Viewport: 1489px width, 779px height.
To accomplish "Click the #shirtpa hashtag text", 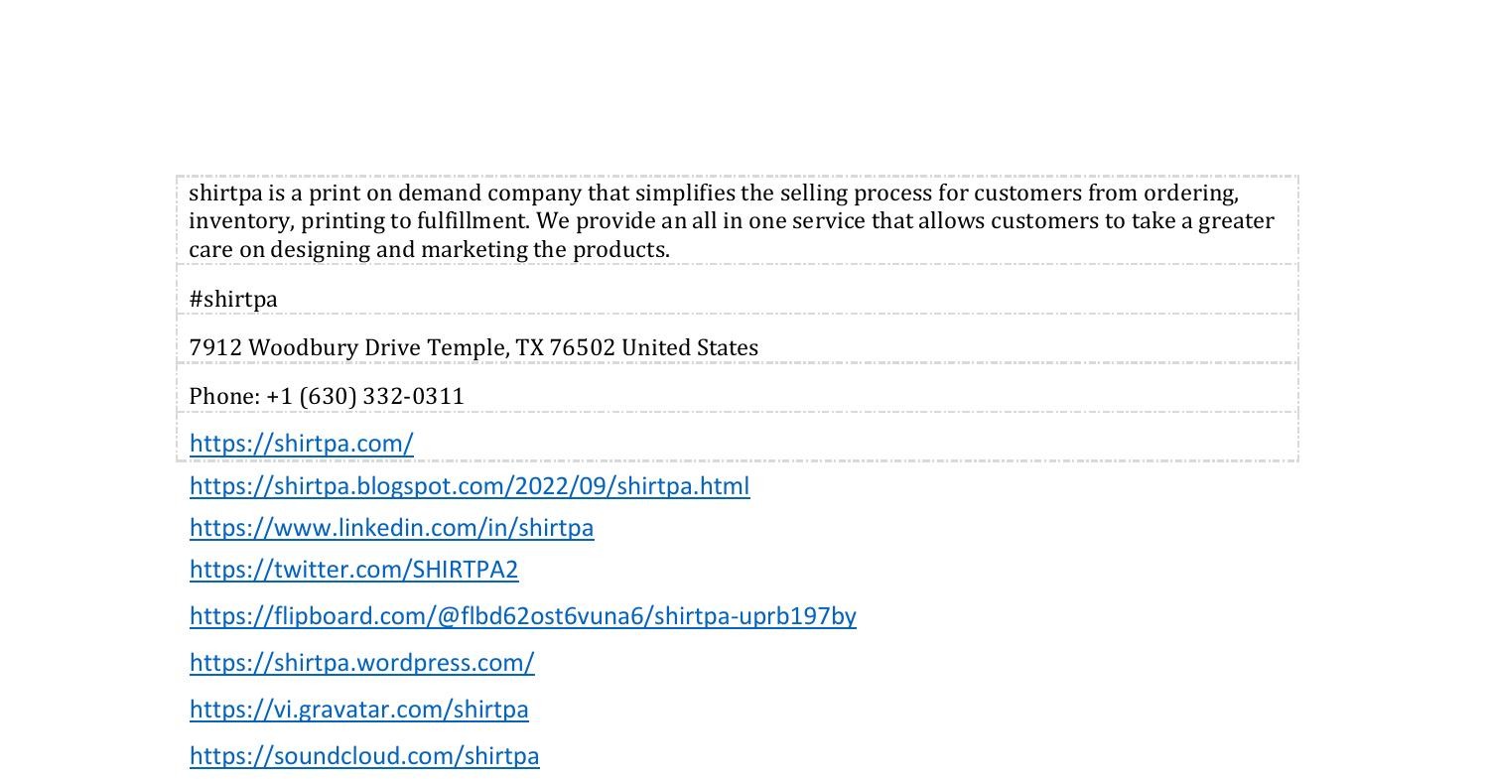I will click(233, 299).
